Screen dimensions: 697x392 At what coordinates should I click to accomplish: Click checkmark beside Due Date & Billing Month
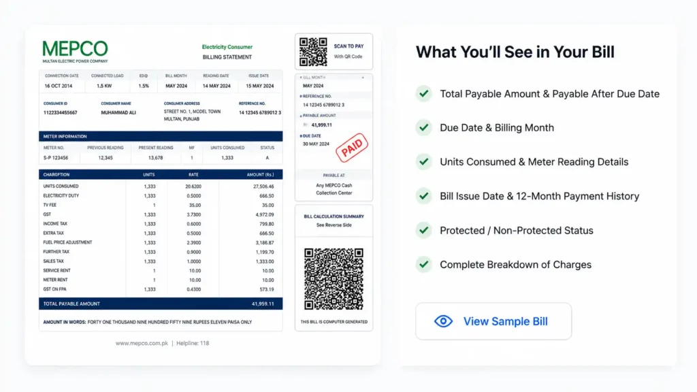pyautogui.click(x=424, y=127)
